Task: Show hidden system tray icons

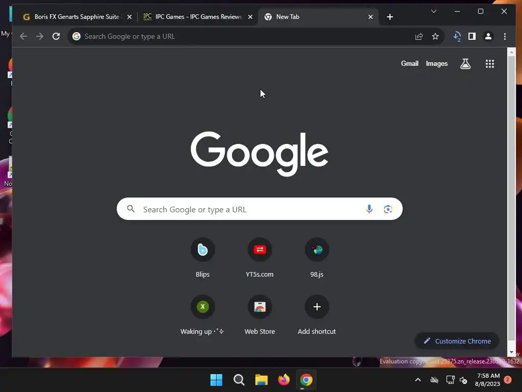Action: coord(418,380)
